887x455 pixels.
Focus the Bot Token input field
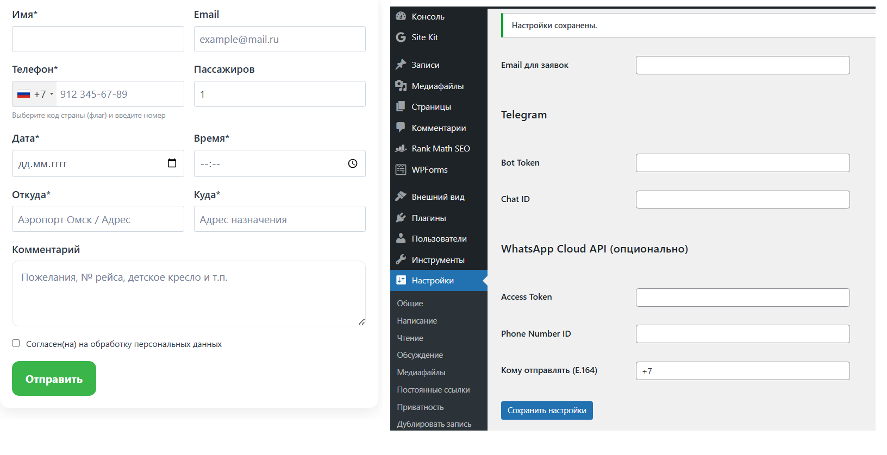742,163
